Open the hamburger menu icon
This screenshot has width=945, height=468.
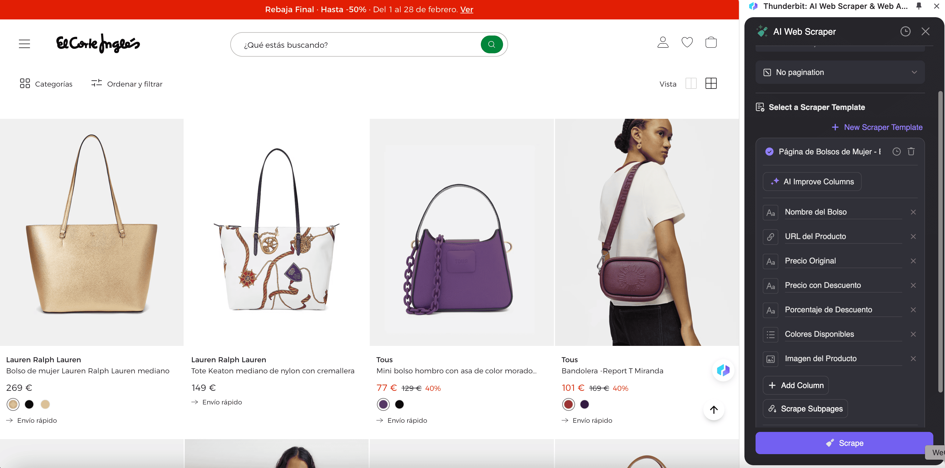point(24,44)
